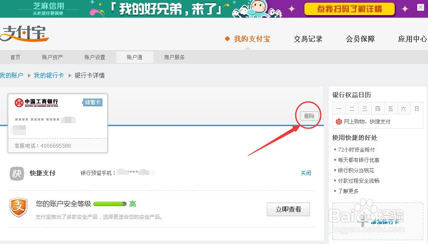
Task: Open 应用中心 main tab
Action: [412, 39]
